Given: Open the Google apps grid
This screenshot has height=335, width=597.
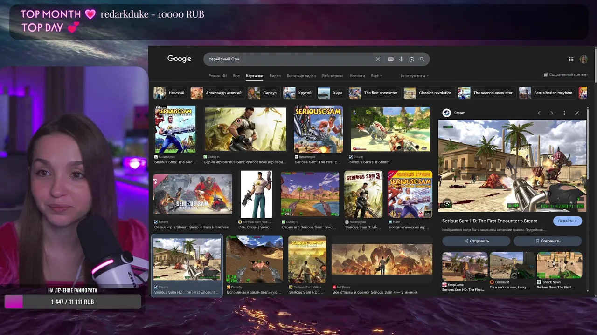Looking at the screenshot, I should [571, 59].
